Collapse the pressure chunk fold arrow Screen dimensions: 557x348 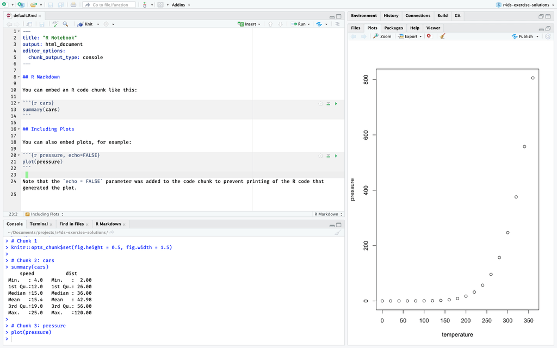coord(19,156)
